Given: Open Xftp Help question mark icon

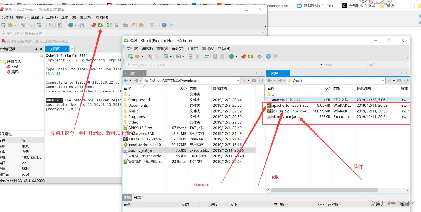Looking at the screenshot, I should click(x=268, y=56).
